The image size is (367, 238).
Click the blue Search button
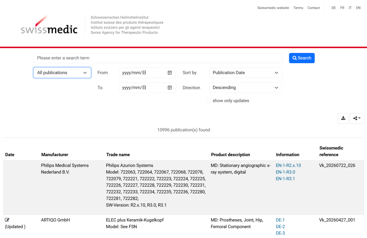[302, 58]
